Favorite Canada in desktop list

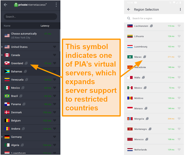55,55
